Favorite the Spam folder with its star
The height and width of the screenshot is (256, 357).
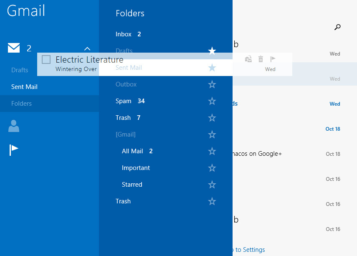[212, 101]
